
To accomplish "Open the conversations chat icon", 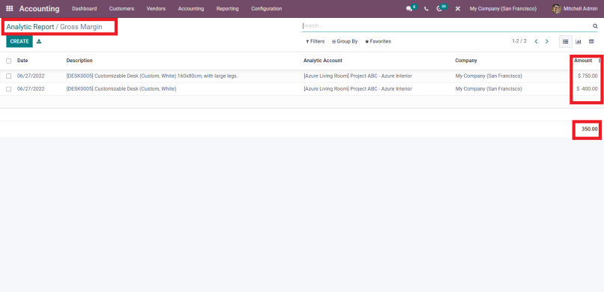I will tap(409, 8).
